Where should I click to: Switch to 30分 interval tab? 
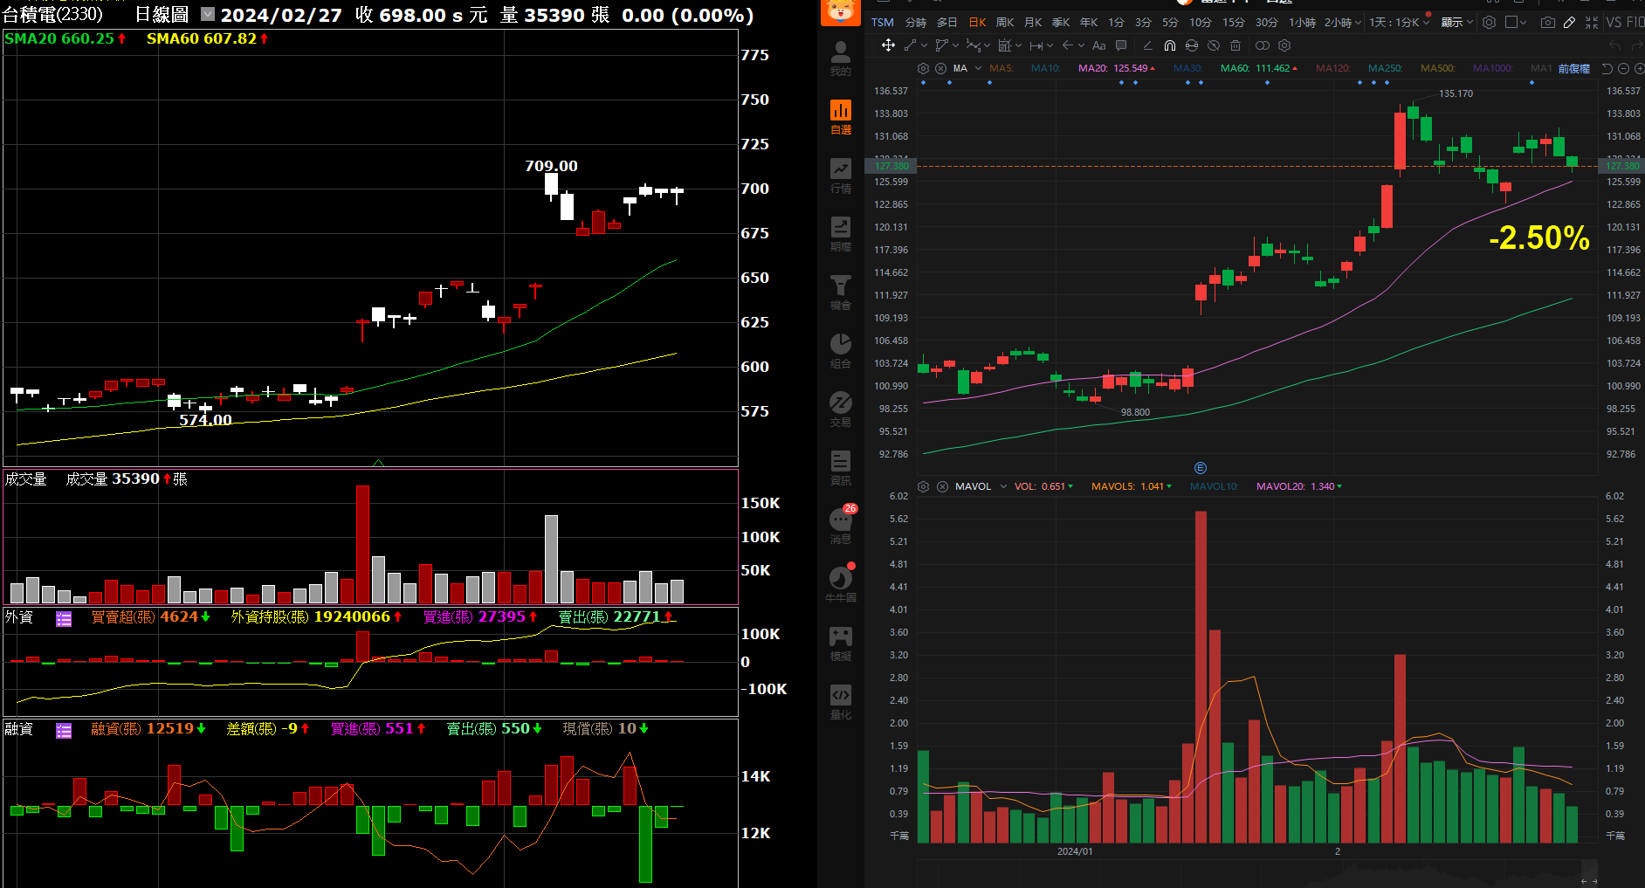click(x=1266, y=22)
